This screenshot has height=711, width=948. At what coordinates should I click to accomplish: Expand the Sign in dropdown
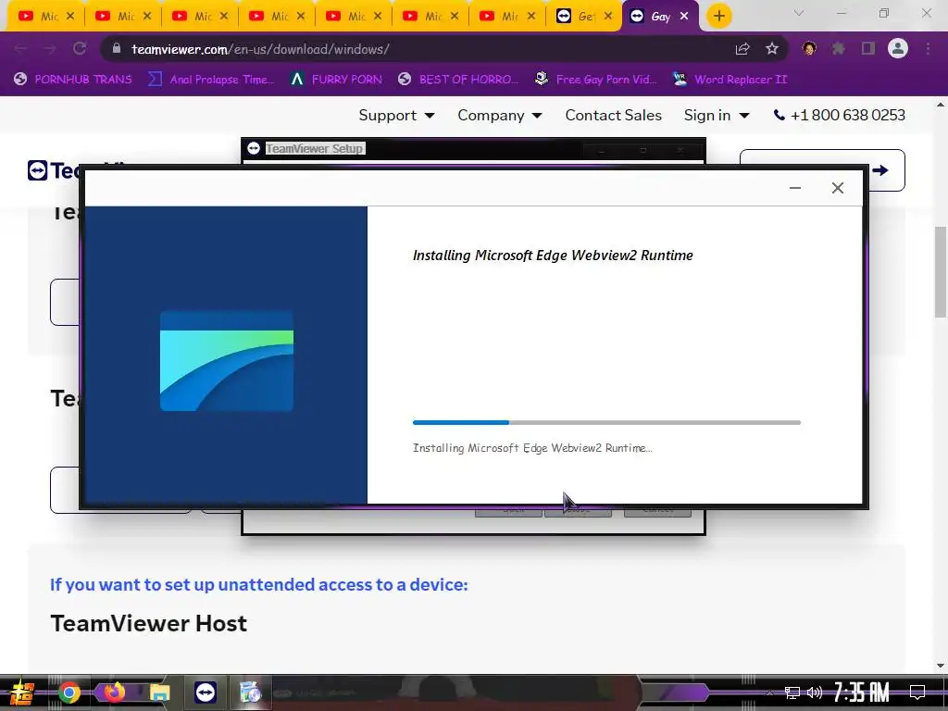(x=717, y=115)
